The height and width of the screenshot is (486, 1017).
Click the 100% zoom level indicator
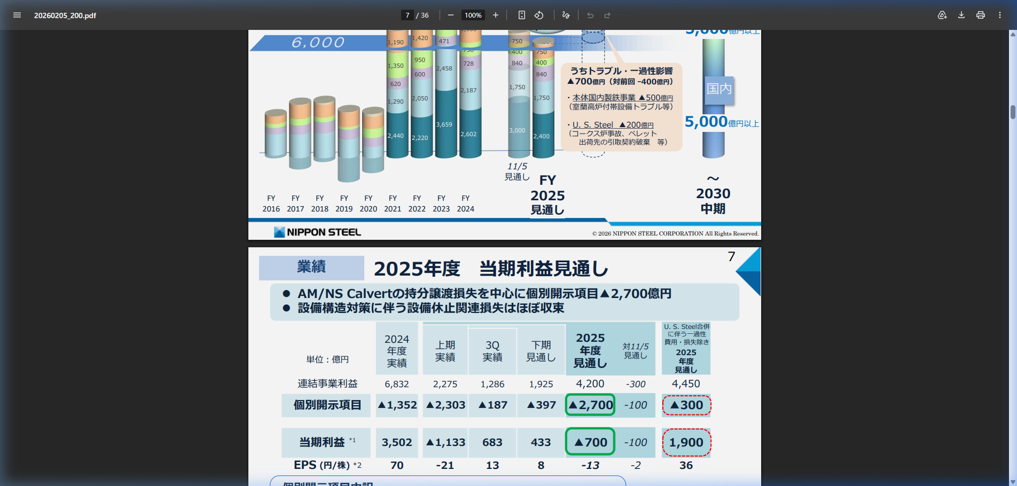(x=472, y=15)
